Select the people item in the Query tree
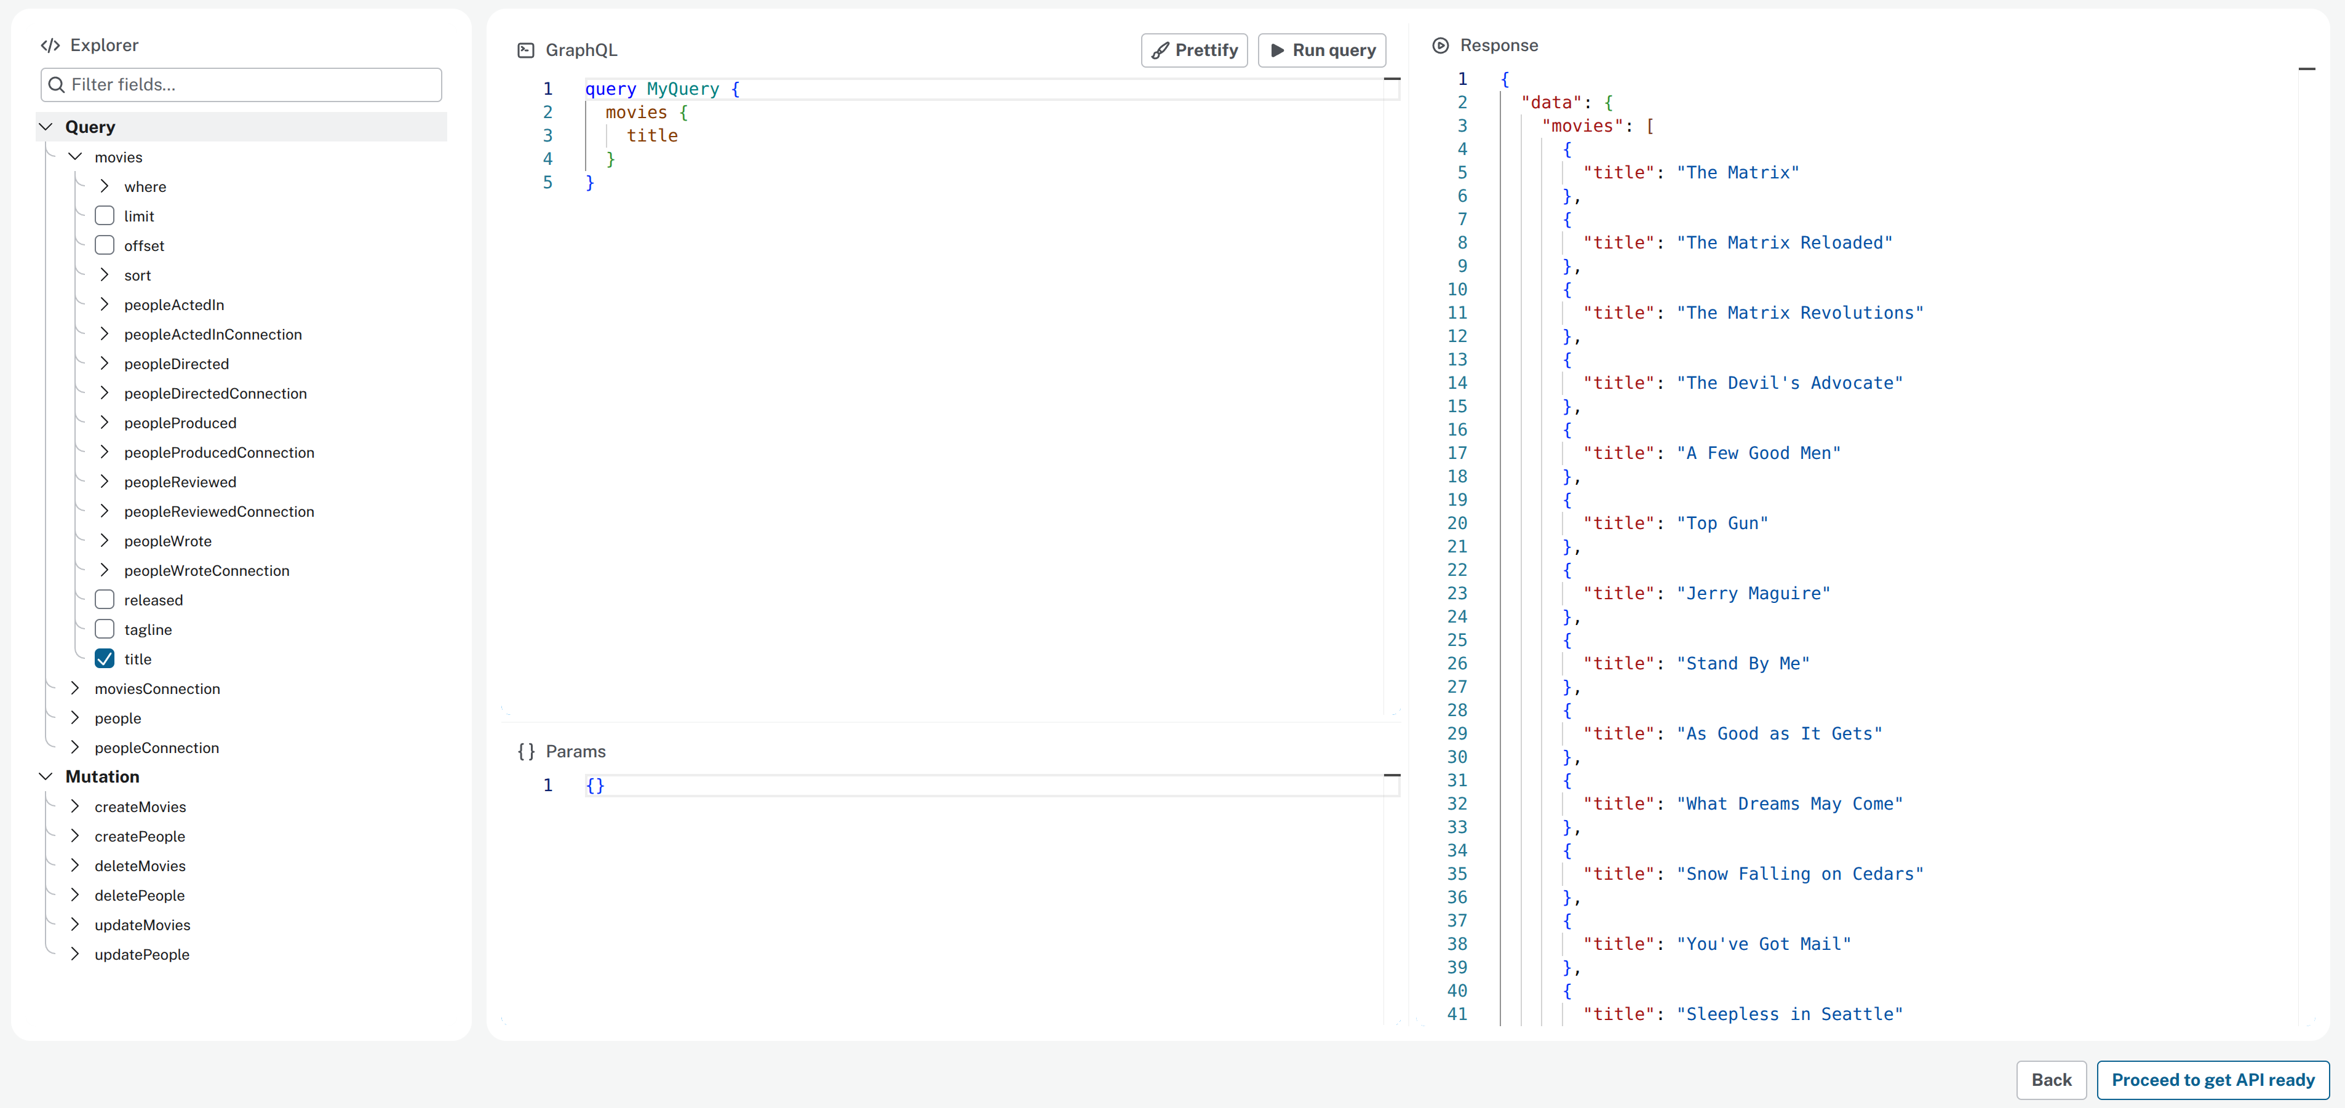Viewport: 2345px width, 1108px height. [116, 719]
